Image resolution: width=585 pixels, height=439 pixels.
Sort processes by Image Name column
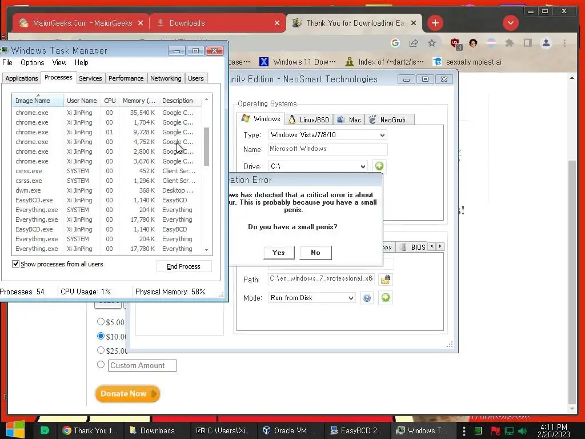(37, 101)
